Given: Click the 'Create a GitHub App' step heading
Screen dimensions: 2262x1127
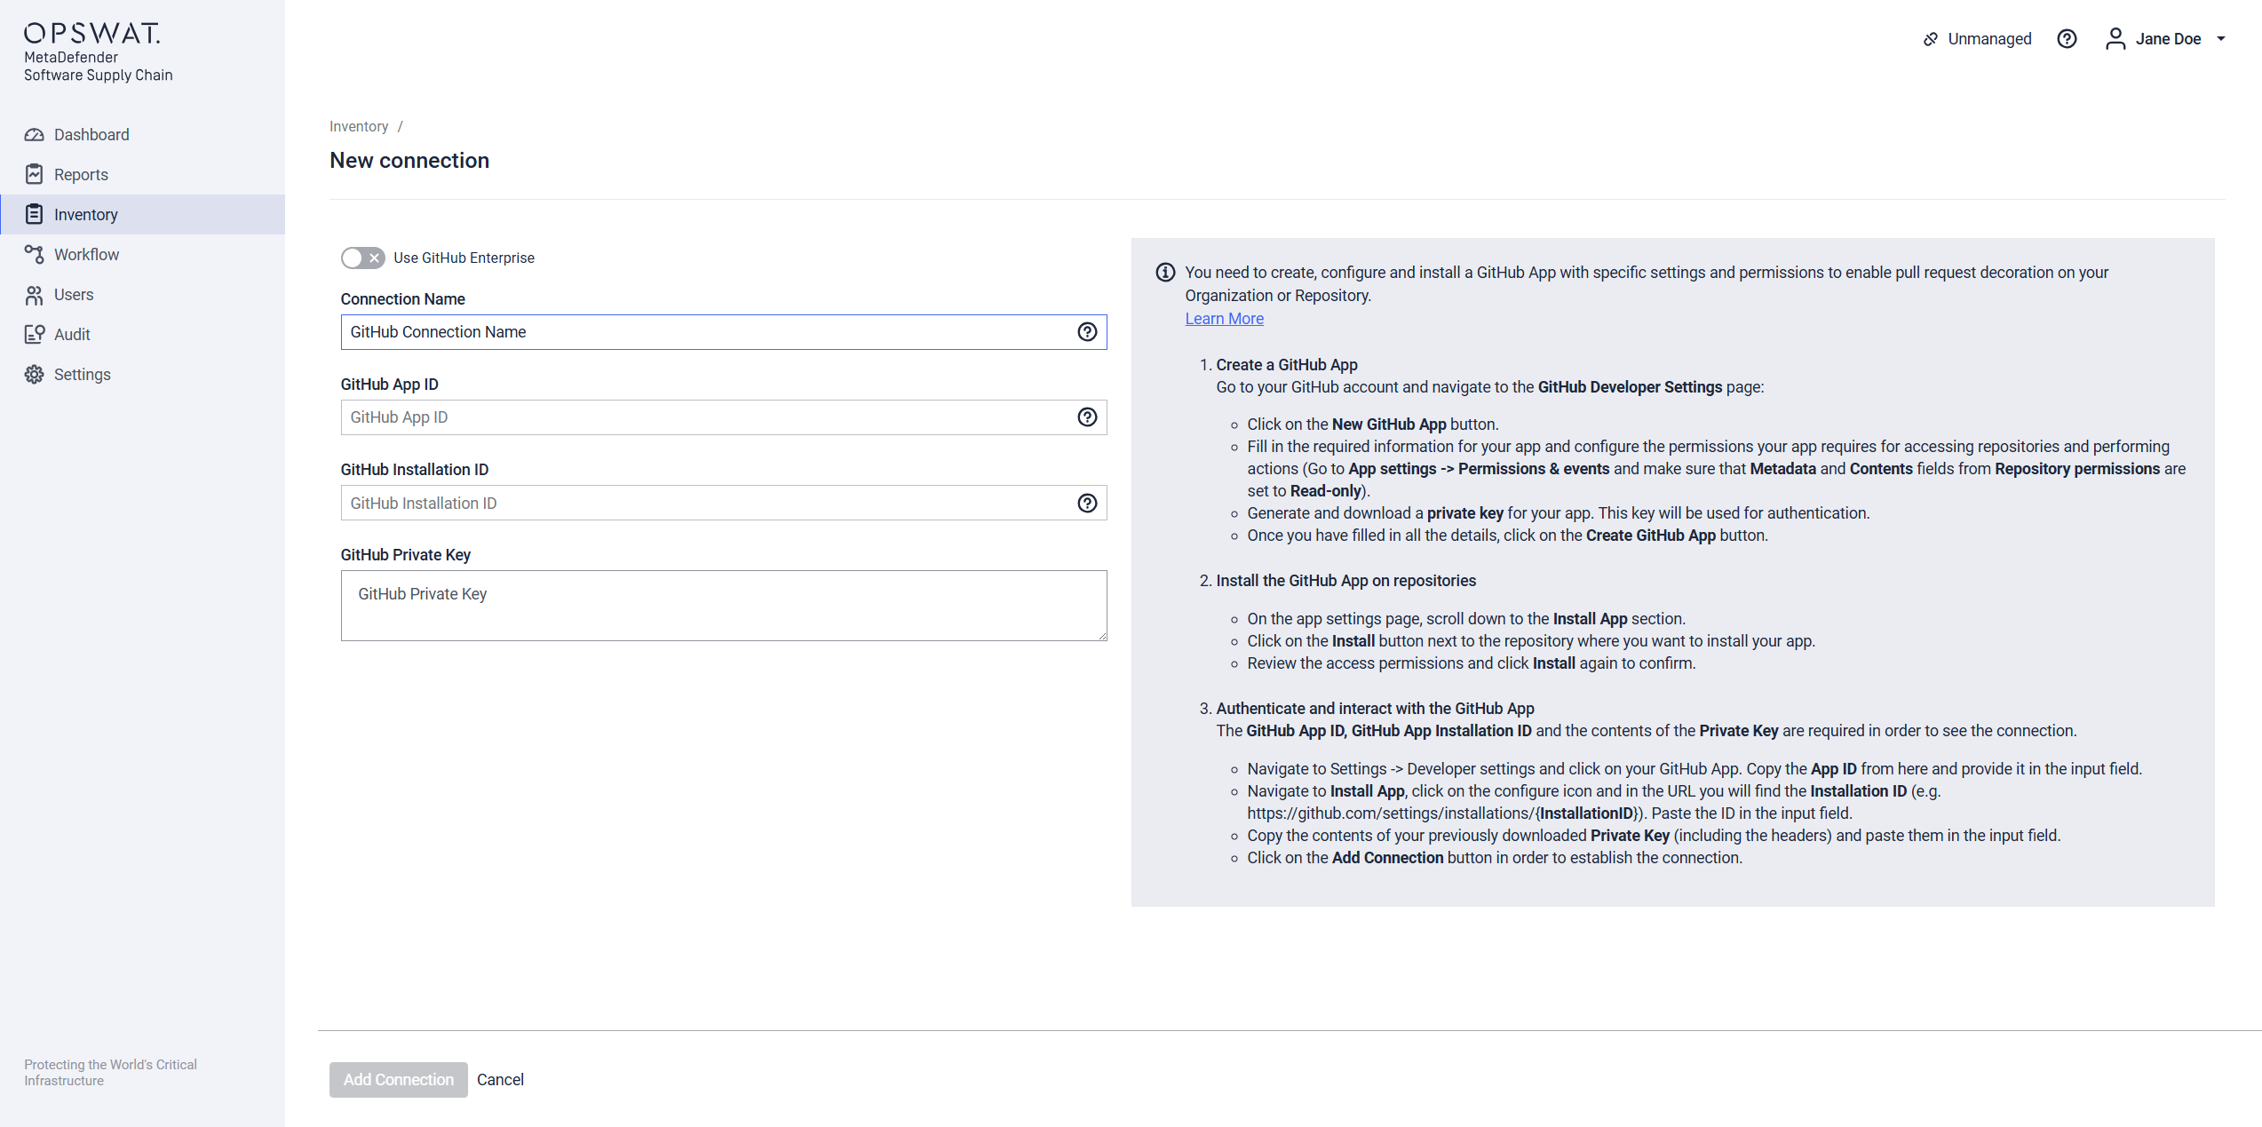Looking at the screenshot, I should point(1286,365).
